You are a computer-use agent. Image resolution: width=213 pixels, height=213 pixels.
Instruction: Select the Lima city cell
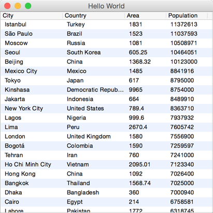pyautogui.click(x=11, y=127)
